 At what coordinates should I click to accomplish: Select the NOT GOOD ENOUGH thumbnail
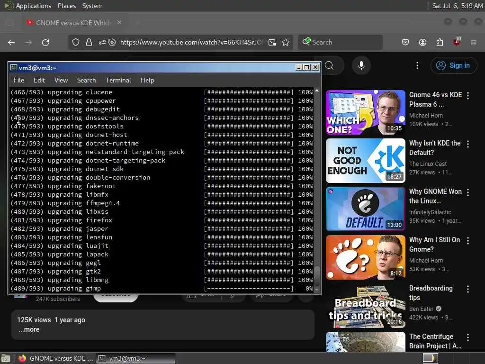pyautogui.click(x=366, y=161)
